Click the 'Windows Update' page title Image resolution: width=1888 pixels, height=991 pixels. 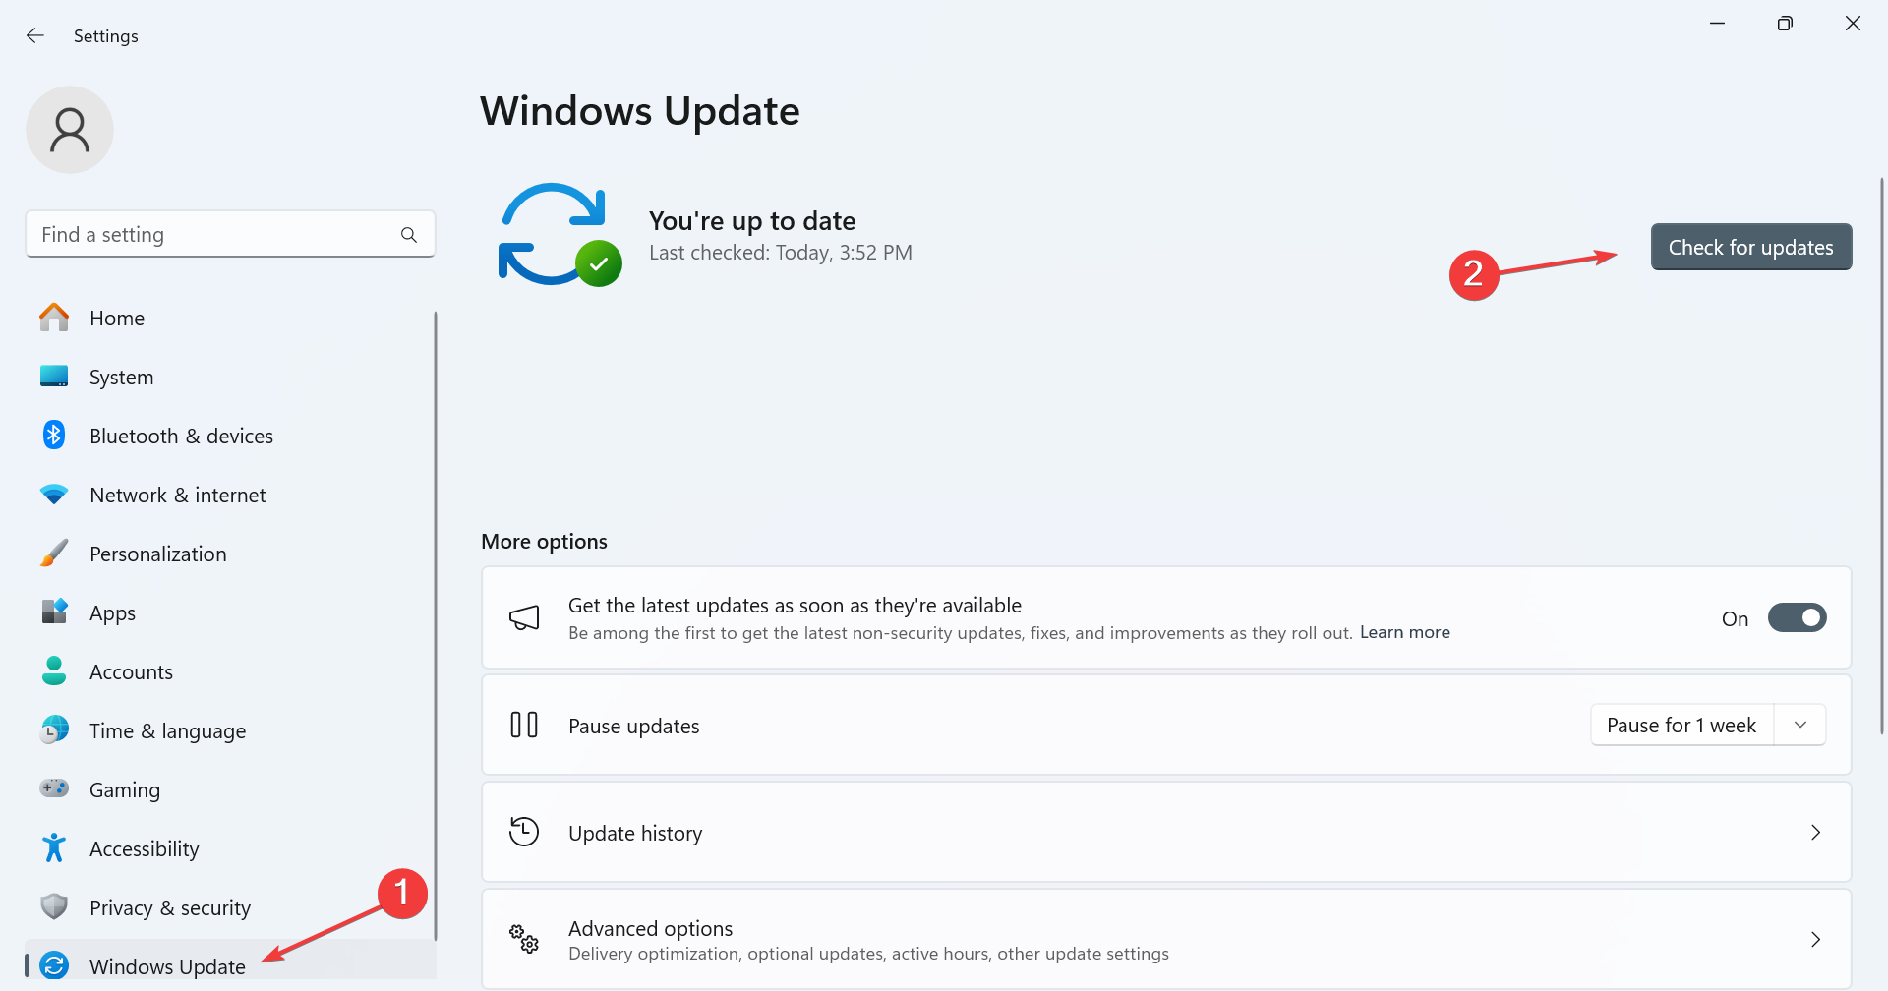click(640, 111)
